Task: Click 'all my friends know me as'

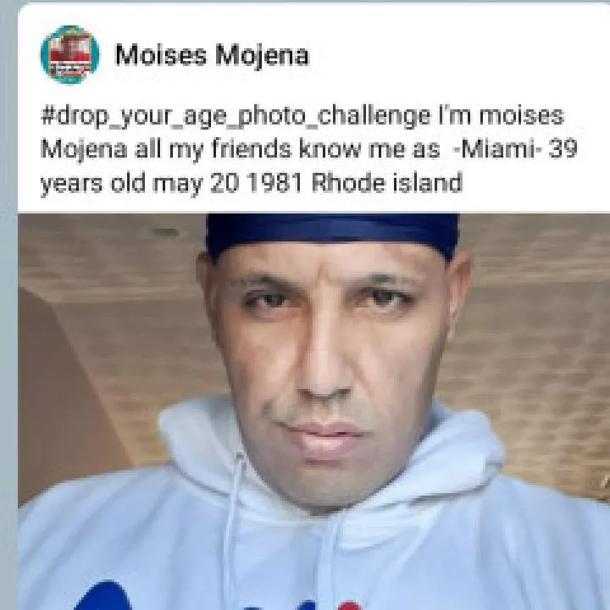Action: point(287,150)
